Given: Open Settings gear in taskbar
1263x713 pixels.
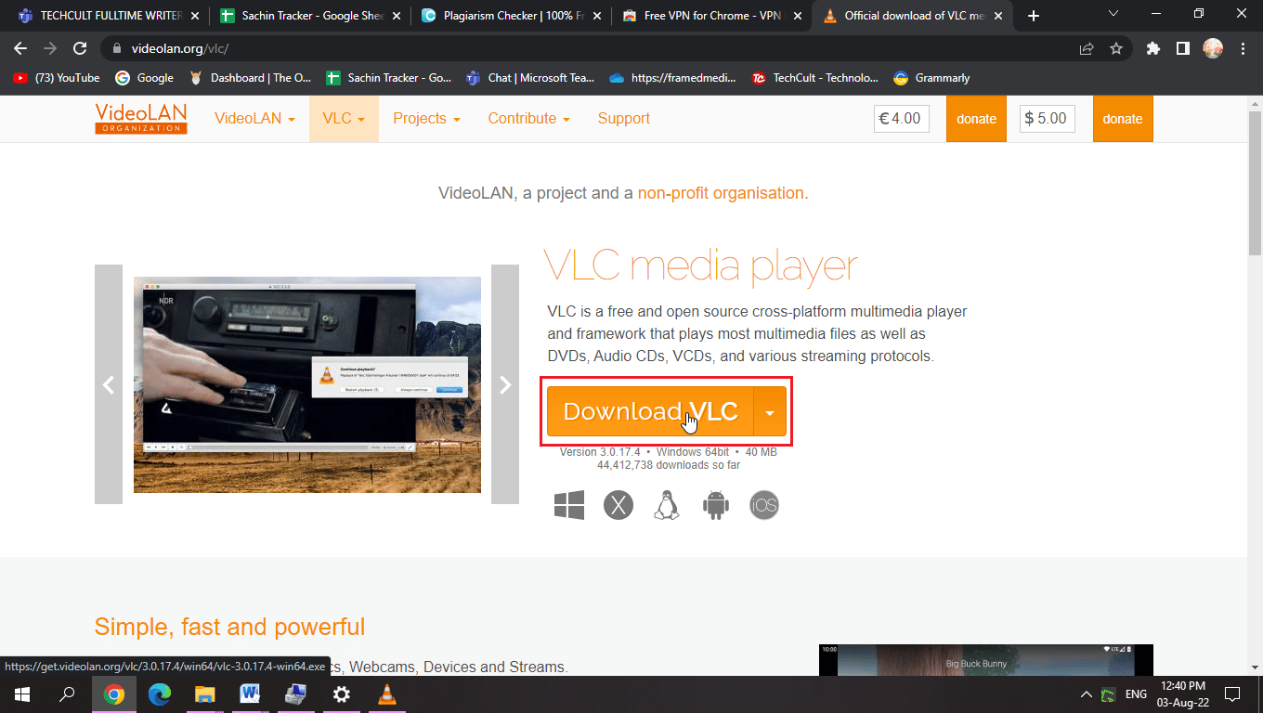Looking at the screenshot, I should [x=342, y=694].
